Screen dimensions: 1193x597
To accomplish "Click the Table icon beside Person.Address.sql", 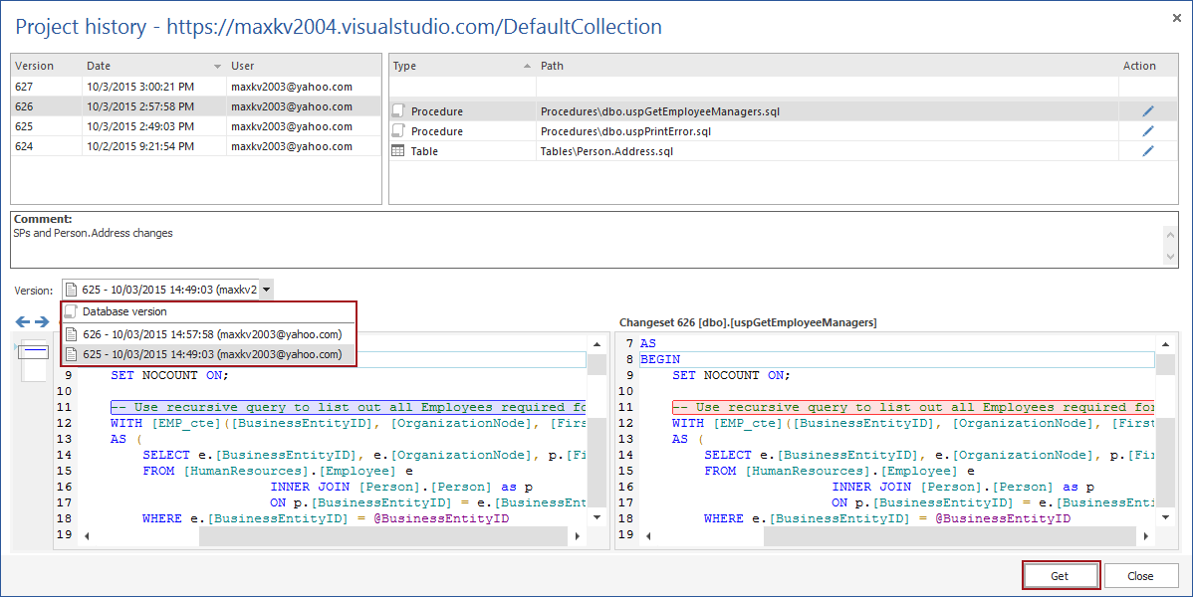I will click(398, 151).
